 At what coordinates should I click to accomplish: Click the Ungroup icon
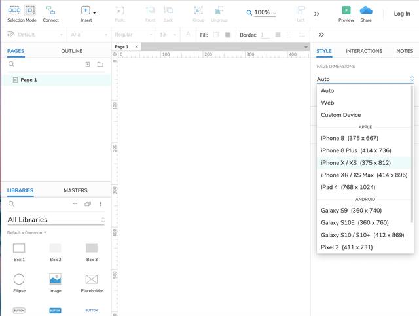pos(219,10)
